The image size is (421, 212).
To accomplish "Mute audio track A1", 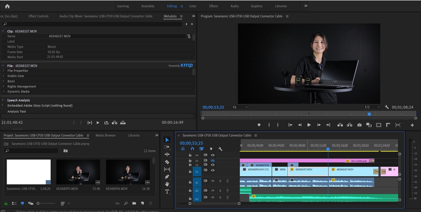I will click(x=213, y=181).
